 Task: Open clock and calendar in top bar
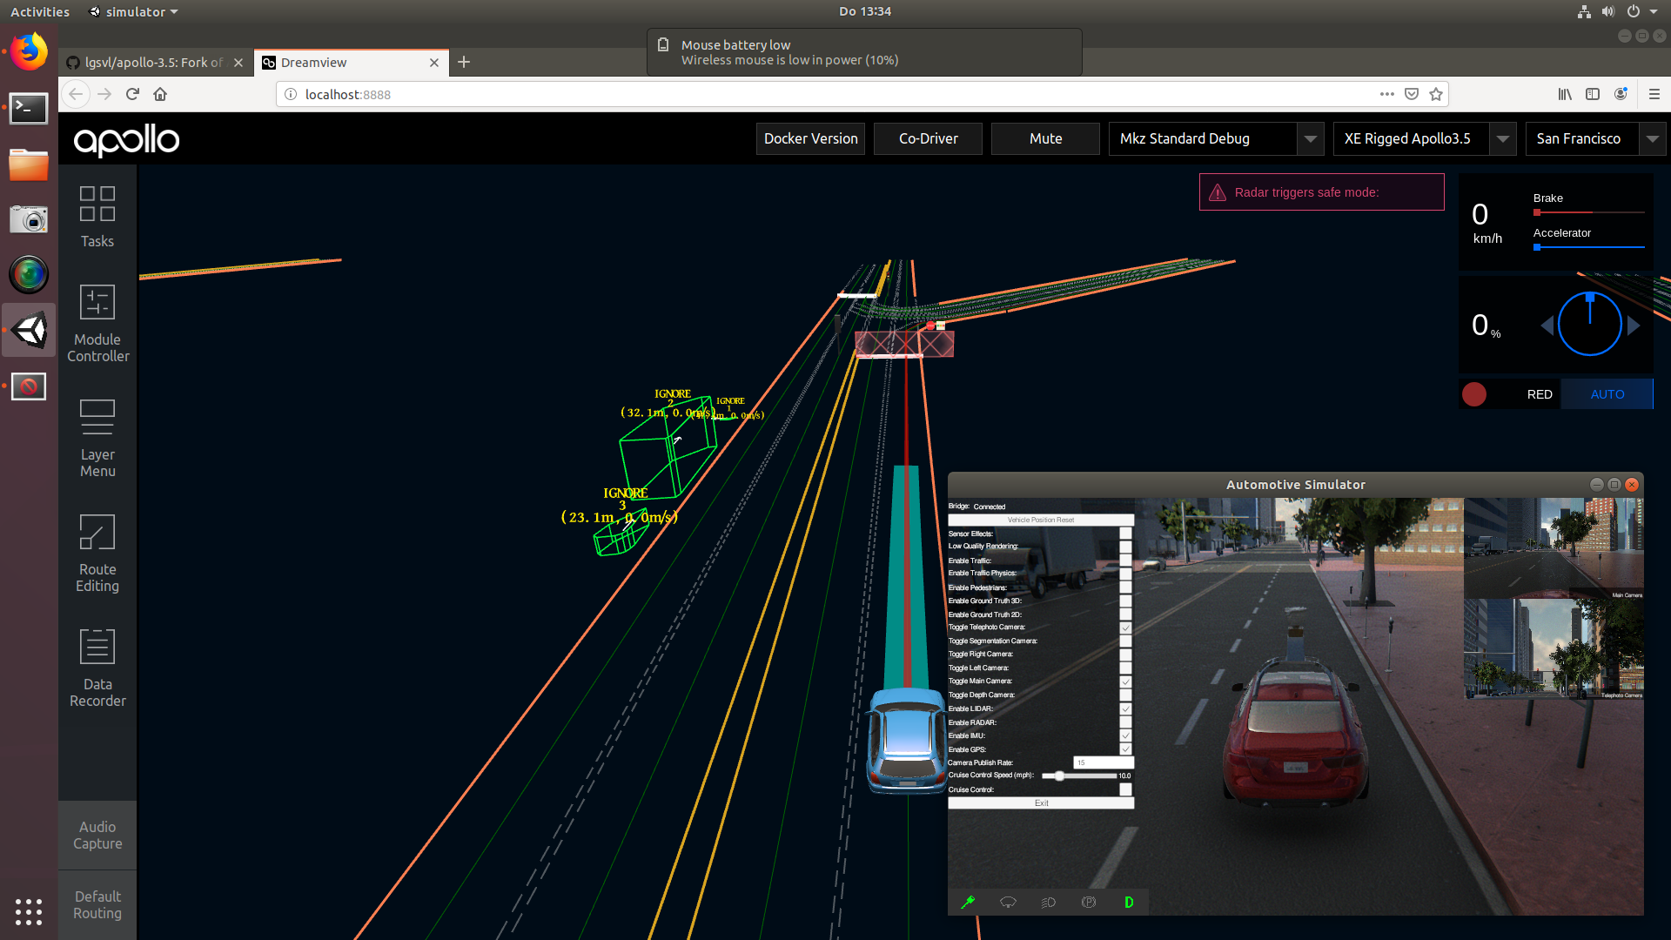864,11
